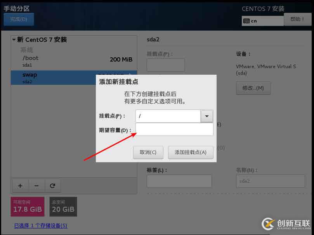Viewport: 314px width, 235px height.
Task: Open the cn keyboard layout selector
Action: pos(262,20)
